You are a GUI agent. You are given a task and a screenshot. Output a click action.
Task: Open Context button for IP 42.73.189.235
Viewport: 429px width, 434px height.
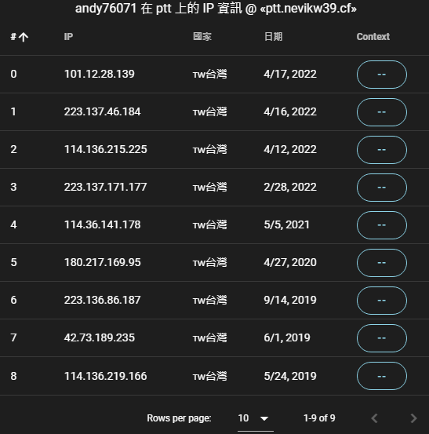(x=382, y=338)
